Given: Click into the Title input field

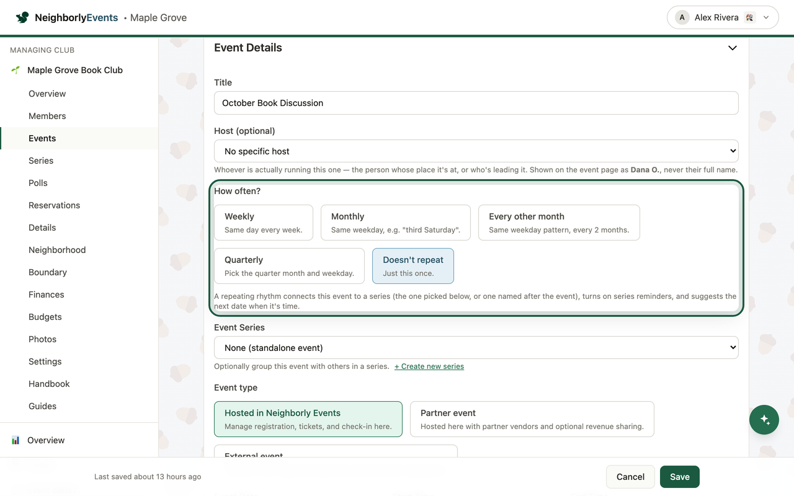Looking at the screenshot, I should pos(476,103).
